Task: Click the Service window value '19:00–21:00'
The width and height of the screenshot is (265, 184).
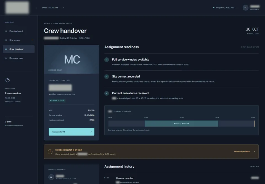Action: click(89, 115)
